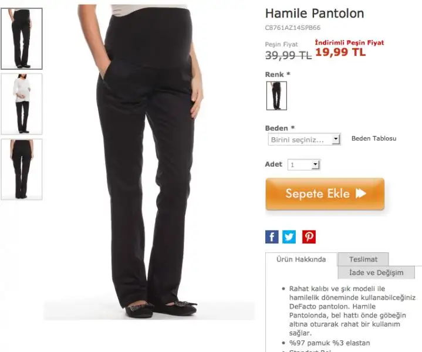Click the Beden dropdown arrow button
This screenshot has height=352, width=422.
point(336,139)
